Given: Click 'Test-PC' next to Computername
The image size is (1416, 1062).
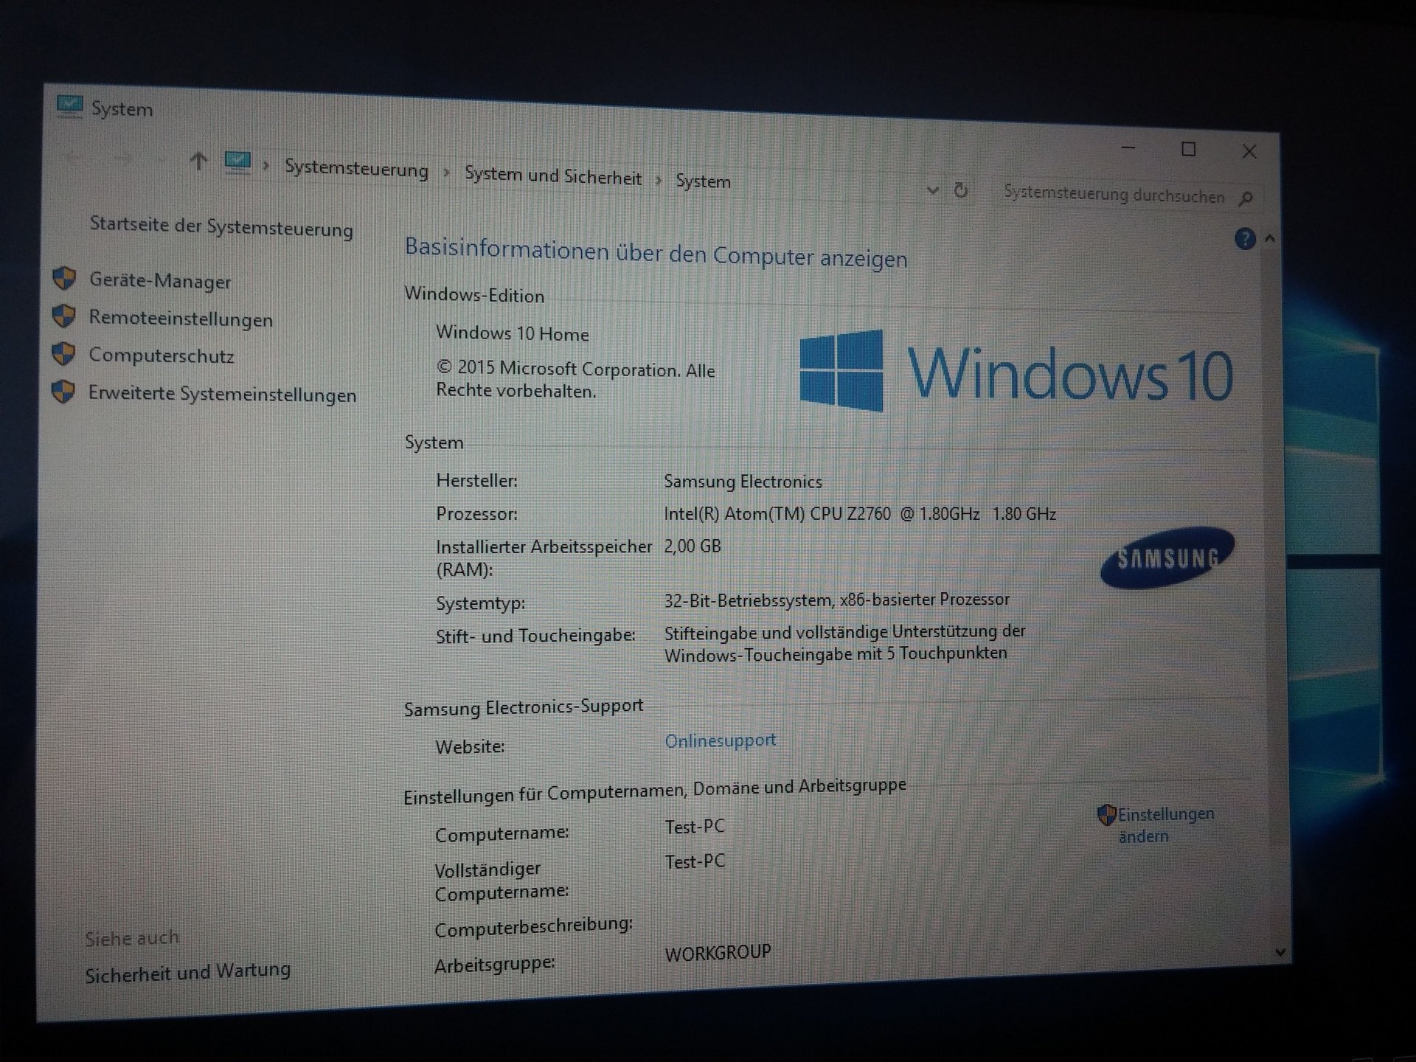Looking at the screenshot, I should [x=695, y=827].
